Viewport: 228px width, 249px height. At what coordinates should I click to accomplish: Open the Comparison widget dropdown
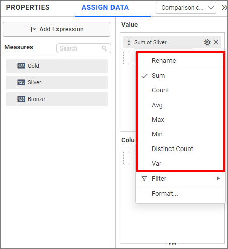click(x=186, y=8)
